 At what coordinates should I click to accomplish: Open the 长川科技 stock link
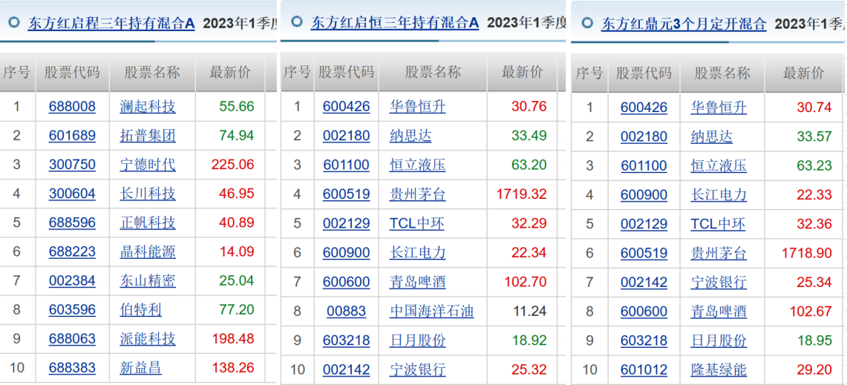[x=148, y=194]
